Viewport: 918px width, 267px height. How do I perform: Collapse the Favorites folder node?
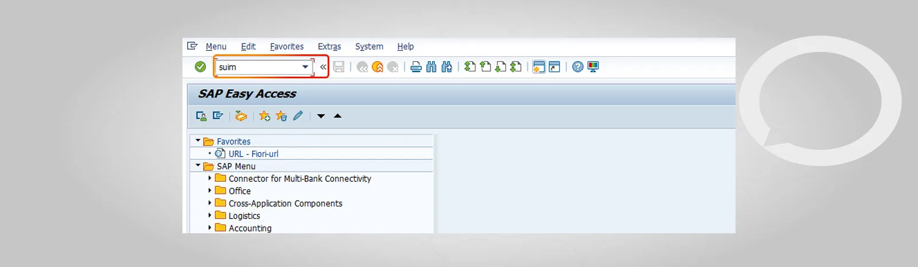tap(198, 141)
